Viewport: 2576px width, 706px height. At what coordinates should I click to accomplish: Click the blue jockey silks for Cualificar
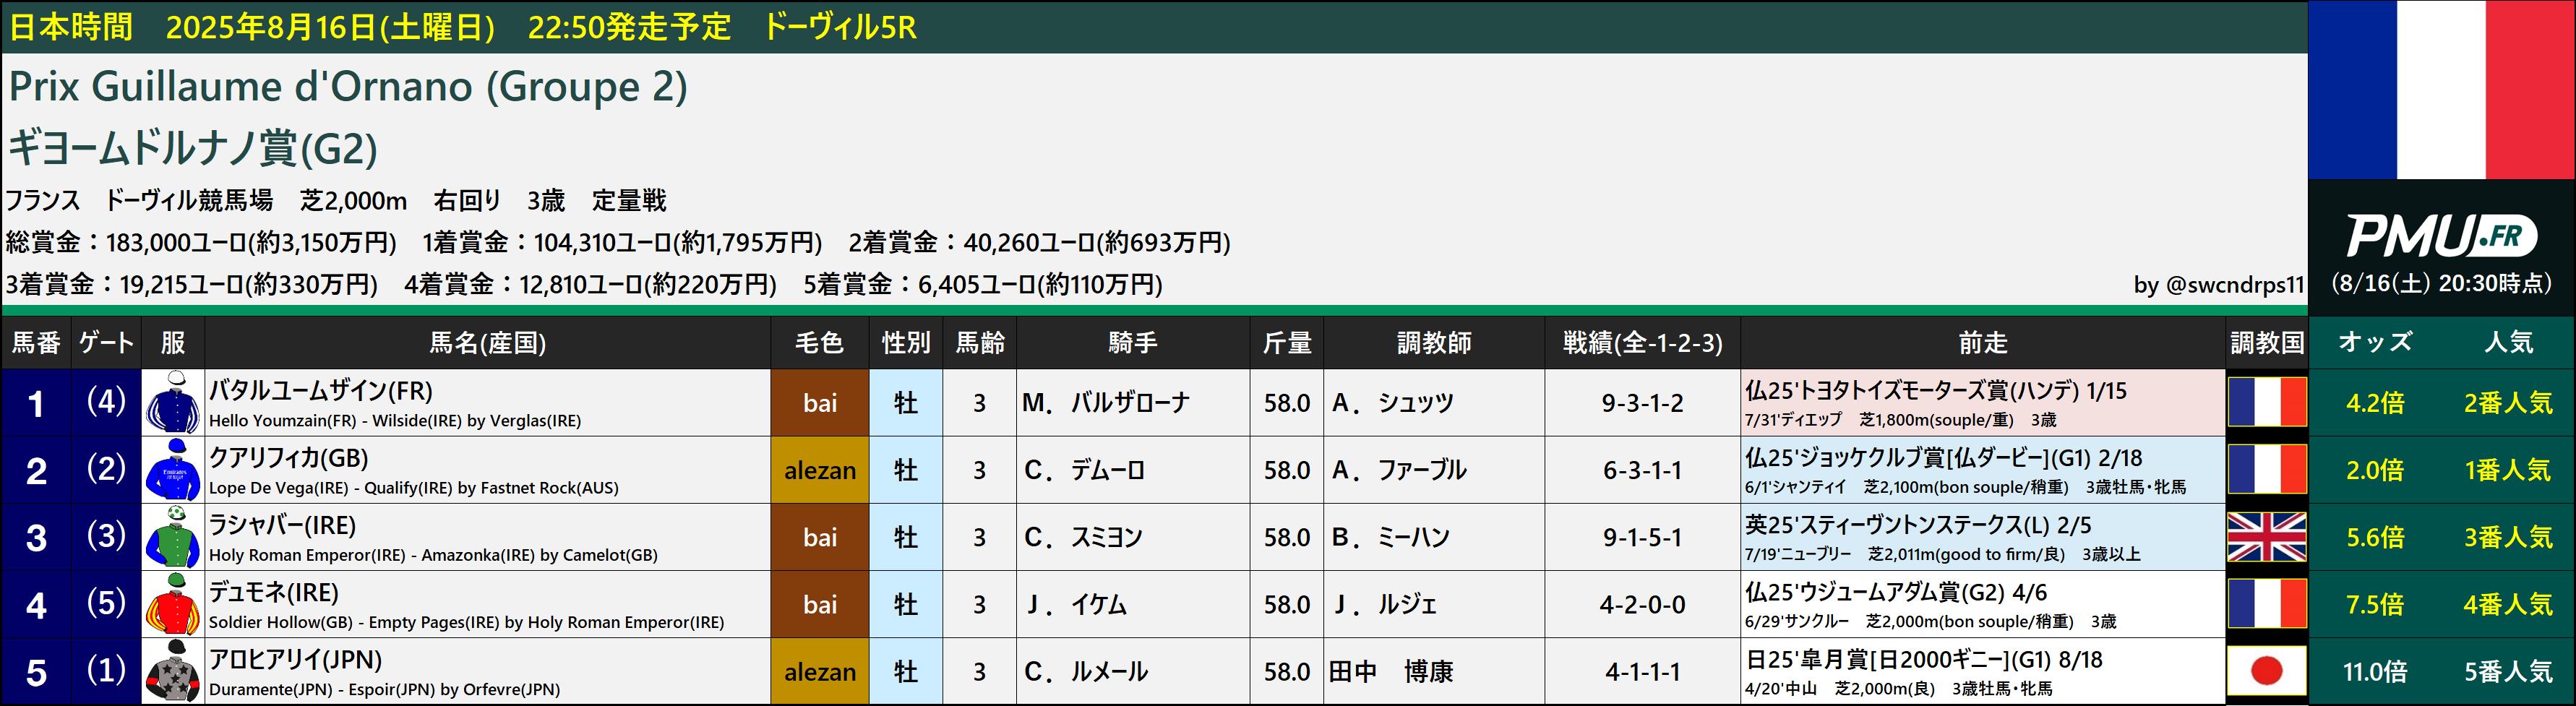[173, 470]
